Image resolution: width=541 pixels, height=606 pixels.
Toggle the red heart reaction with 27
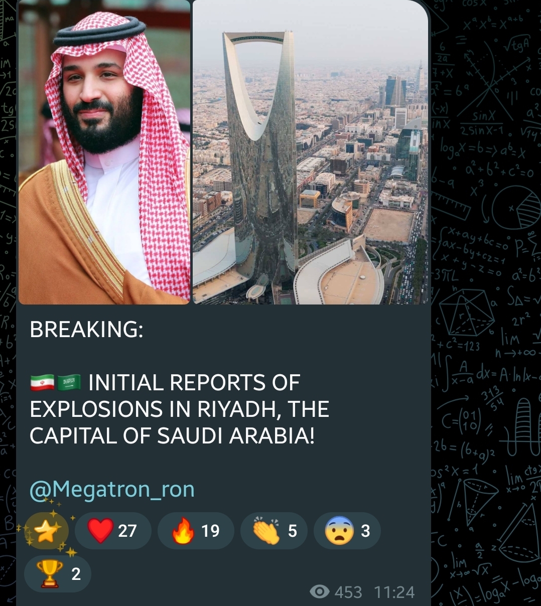(113, 531)
